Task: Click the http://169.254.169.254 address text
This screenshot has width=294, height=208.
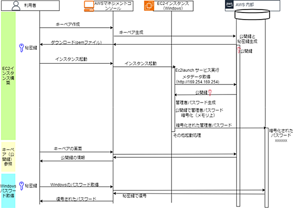Action: [x=198, y=82]
